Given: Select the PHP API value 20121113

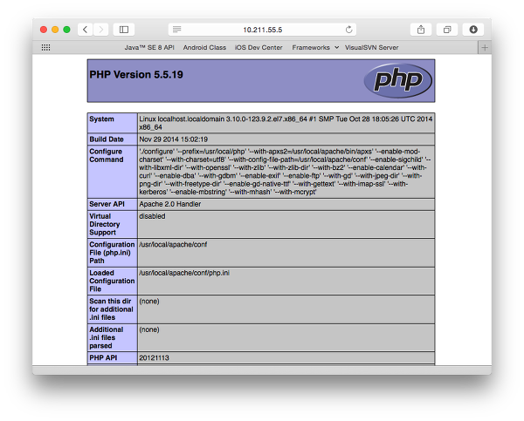Looking at the screenshot, I should pyautogui.click(x=154, y=358).
